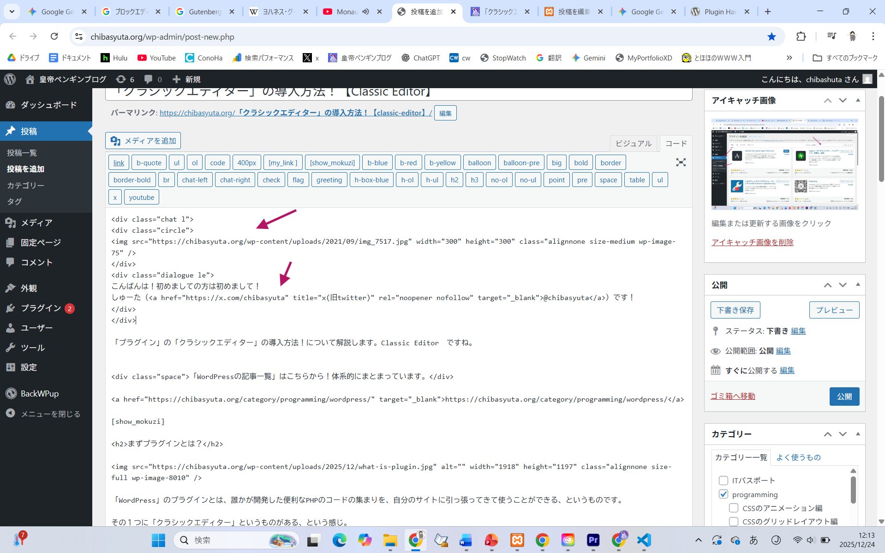Viewport: 885px width, 553px height.
Task: Uncheck the programming category checkbox
Action: (723, 494)
